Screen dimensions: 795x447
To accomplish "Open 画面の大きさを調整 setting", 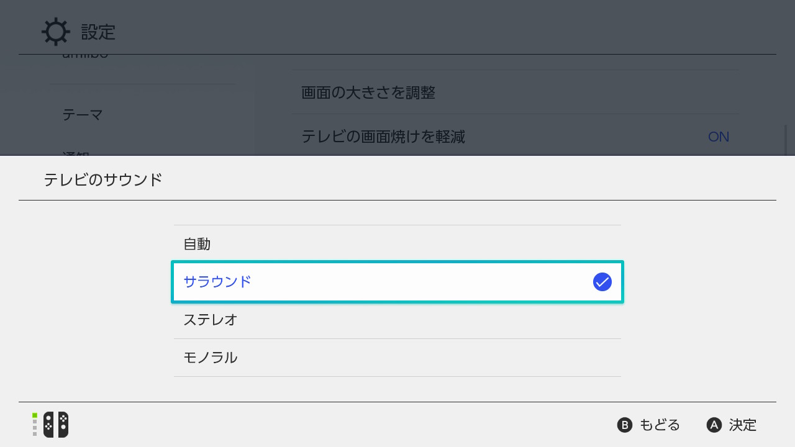I will coord(516,93).
